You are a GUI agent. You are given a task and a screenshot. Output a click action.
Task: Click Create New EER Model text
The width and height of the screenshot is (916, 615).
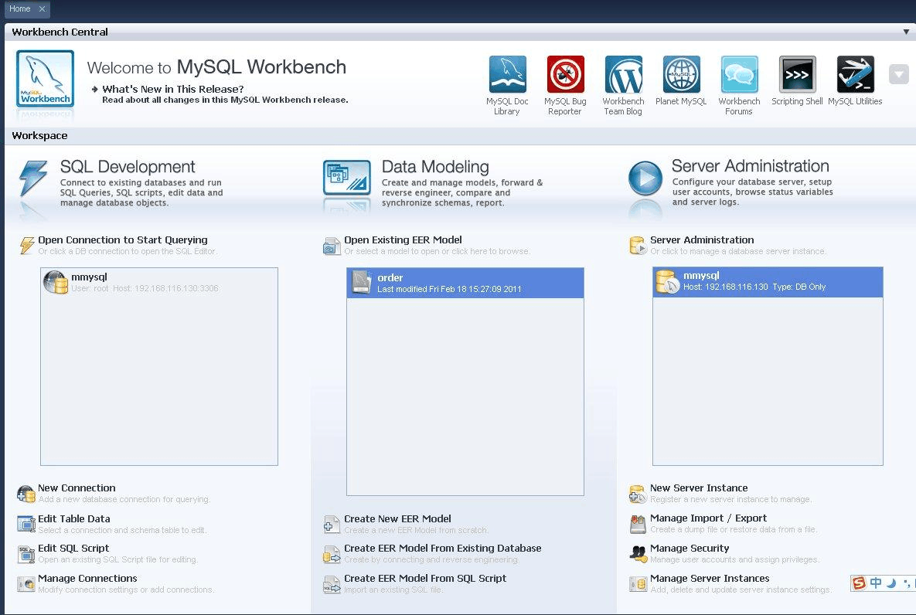[398, 518]
